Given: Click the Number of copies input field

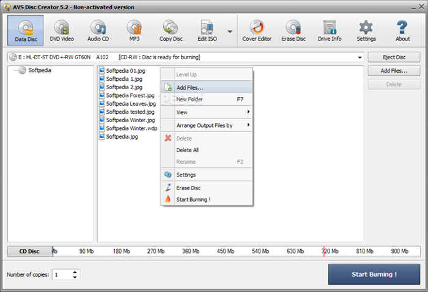Looking at the screenshot, I should pos(62,274).
